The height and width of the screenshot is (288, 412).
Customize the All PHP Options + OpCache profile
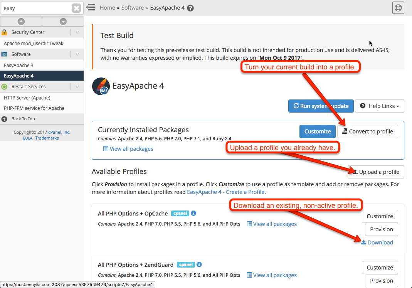pos(380,216)
